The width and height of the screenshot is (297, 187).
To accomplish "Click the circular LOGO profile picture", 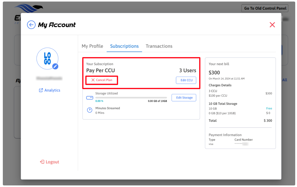I will pos(47,58).
